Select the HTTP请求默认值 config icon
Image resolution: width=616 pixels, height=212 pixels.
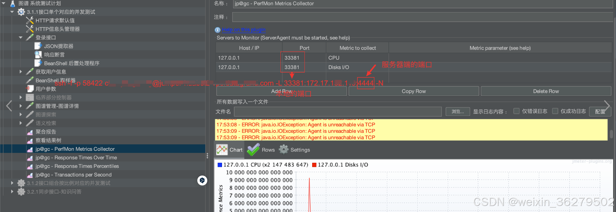[30, 20]
